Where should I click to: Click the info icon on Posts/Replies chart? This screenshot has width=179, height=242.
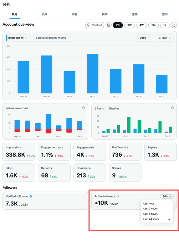[x=172, y=108]
